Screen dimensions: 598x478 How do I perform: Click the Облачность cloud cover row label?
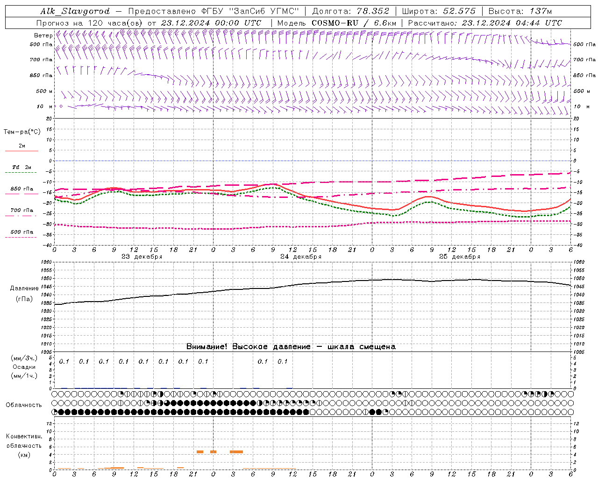[23, 405]
